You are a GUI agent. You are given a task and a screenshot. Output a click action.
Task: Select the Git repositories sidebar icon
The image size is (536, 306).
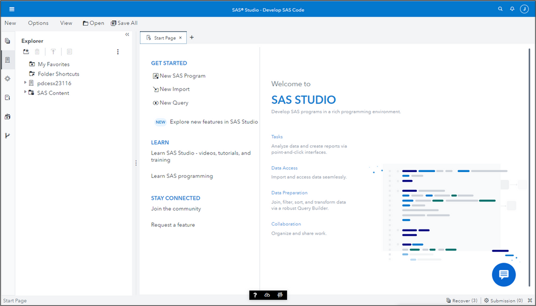click(x=8, y=136)
